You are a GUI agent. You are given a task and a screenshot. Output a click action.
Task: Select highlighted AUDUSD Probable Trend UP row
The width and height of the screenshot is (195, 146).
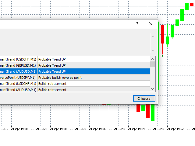click(x=75, y=71)
